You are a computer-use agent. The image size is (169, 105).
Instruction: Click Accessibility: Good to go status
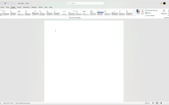(x=23, y=103)
